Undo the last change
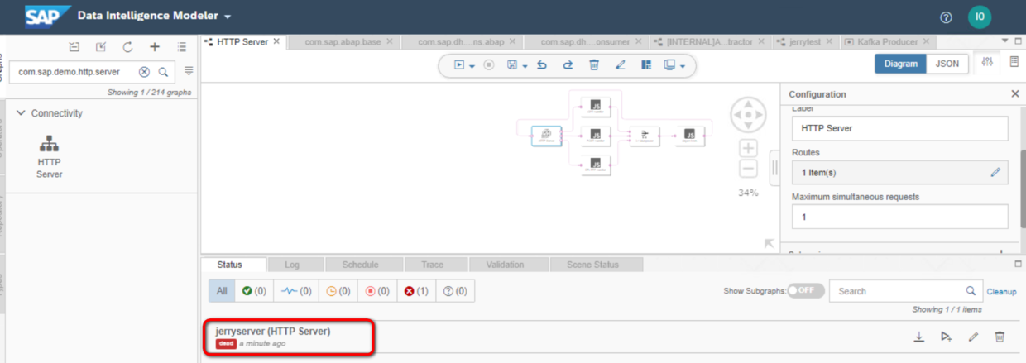Image resolution: width=1026 pixels, height=363 pixels. (542, 64)
